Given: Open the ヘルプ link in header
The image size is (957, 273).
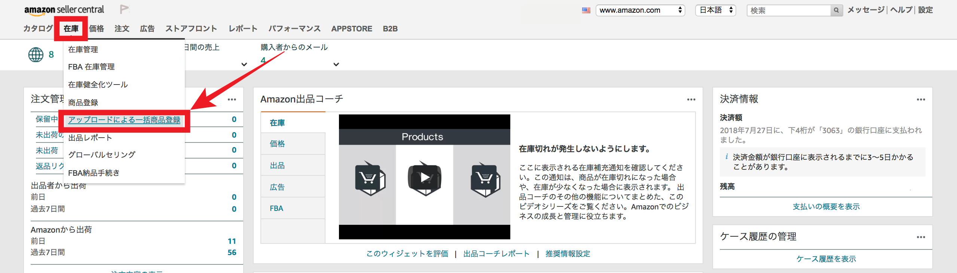Looking at the screenshot, I should pos(901,10).
